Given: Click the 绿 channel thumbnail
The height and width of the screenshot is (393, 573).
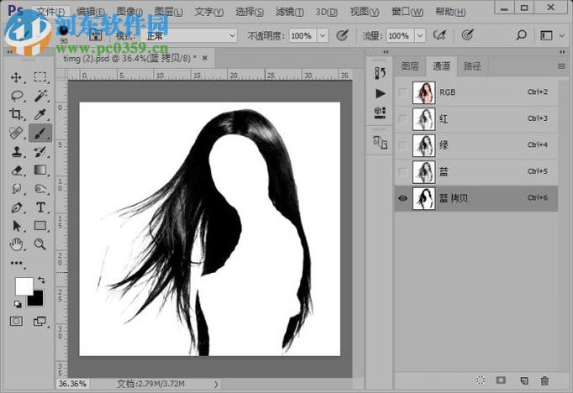Looking at the screenshot, I should click(x=423, y=145).
